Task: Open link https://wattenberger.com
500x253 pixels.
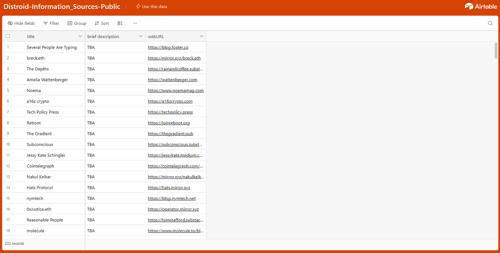Action: click(x=172, y=80)
